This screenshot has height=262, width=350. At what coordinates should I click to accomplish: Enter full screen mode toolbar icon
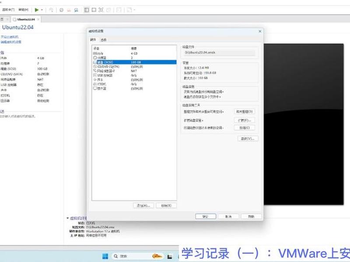(x=101, y=10)
